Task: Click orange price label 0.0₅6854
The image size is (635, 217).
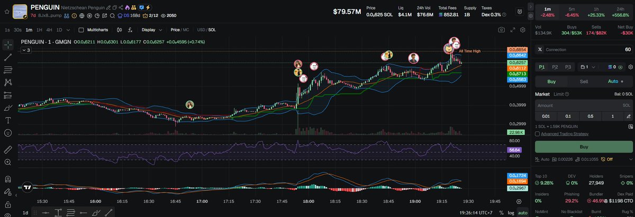Action: pyautogui.click(x=517, y=50)
